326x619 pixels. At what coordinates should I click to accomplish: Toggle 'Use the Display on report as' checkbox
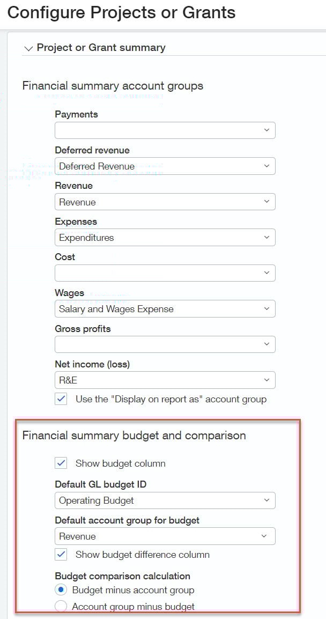pos(61,399)
